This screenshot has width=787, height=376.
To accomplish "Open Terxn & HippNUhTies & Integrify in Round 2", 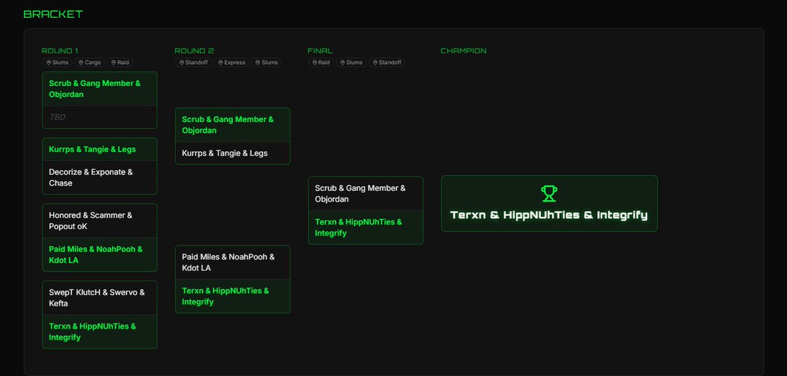I will pos(233,296).
